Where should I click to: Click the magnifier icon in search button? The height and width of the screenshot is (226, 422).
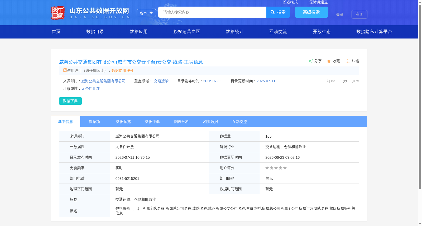[x=273, y=12]
